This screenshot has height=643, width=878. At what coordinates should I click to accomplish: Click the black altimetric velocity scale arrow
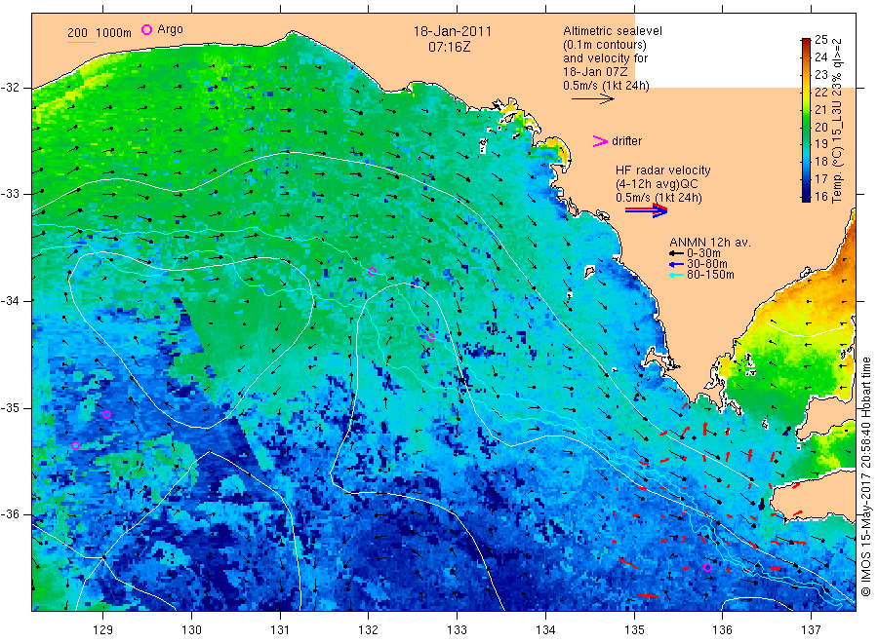point(592,99)
